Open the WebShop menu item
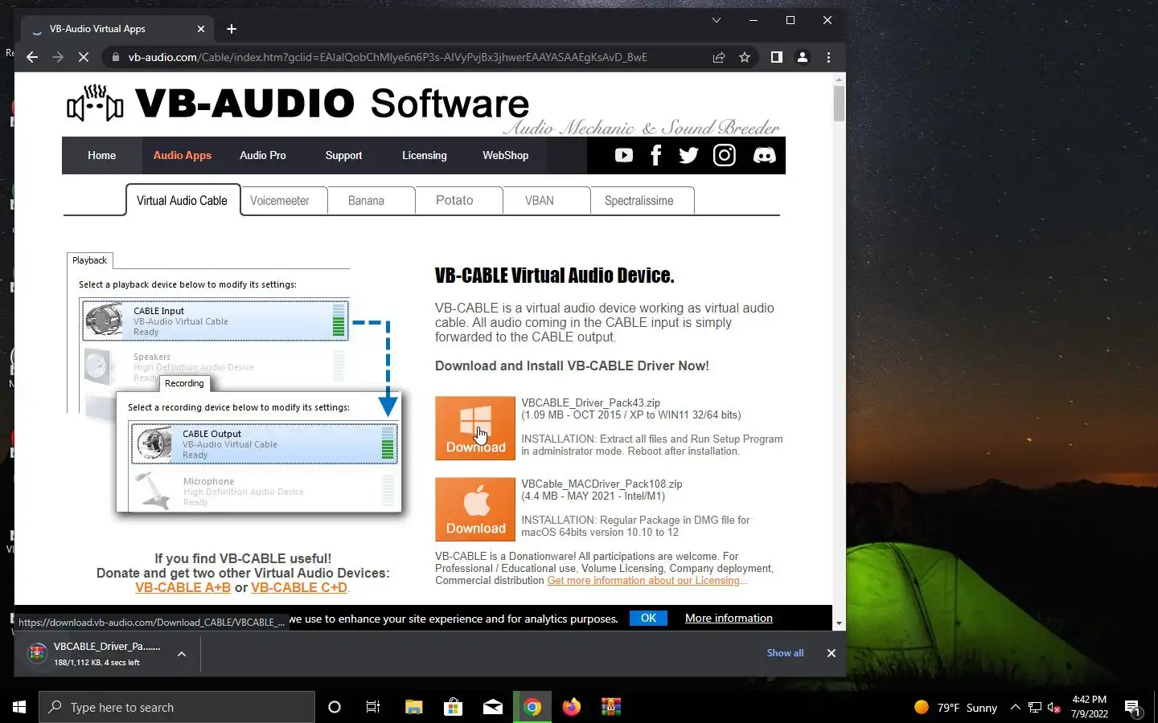The image size is (1158, 723). coord(505,155)
